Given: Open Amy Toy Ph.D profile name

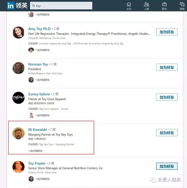Looking at the screenshot, I should coord(39,29).
